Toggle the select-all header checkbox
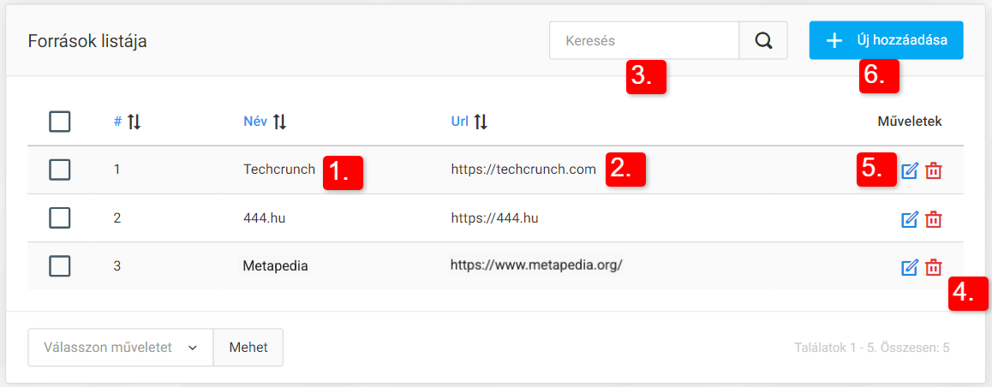 pos(60,122)
